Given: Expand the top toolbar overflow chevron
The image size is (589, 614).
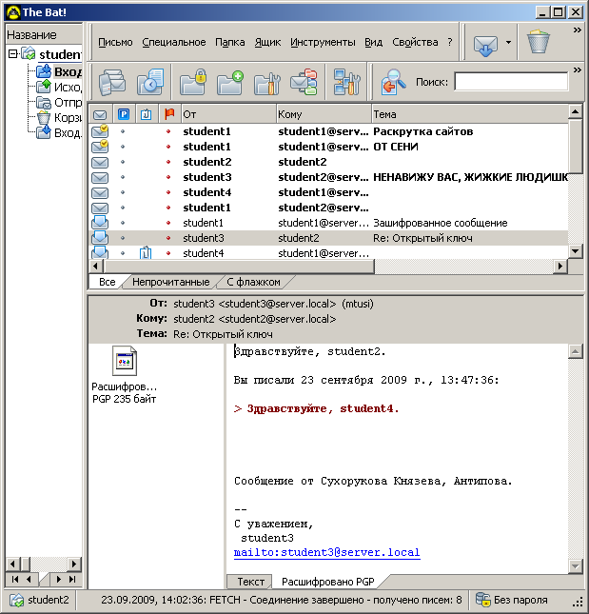Looking at the screenshot, I should coord(578,30).
